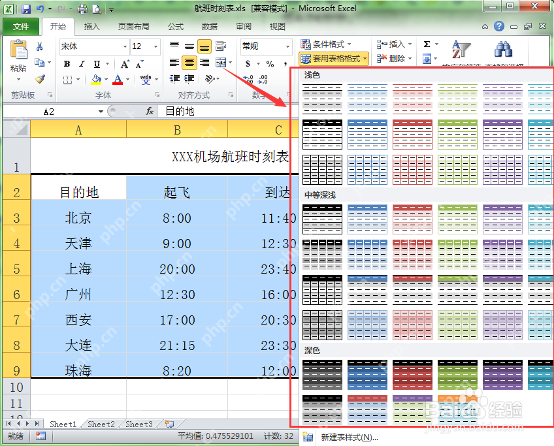This screenshot has width=554, height=446.
Task: Apply the $ accounting number format
Action: coord(248,64)
